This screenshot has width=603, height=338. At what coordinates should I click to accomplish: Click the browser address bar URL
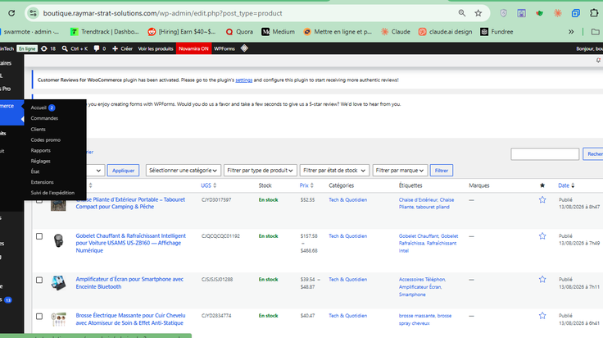[163, 13]
